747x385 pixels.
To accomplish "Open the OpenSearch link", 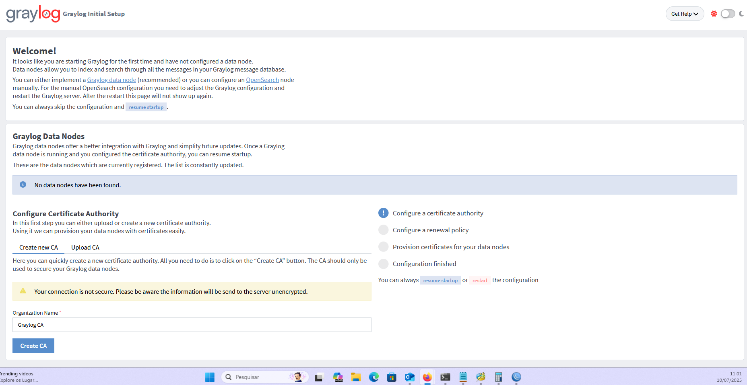I will [262, 80].
